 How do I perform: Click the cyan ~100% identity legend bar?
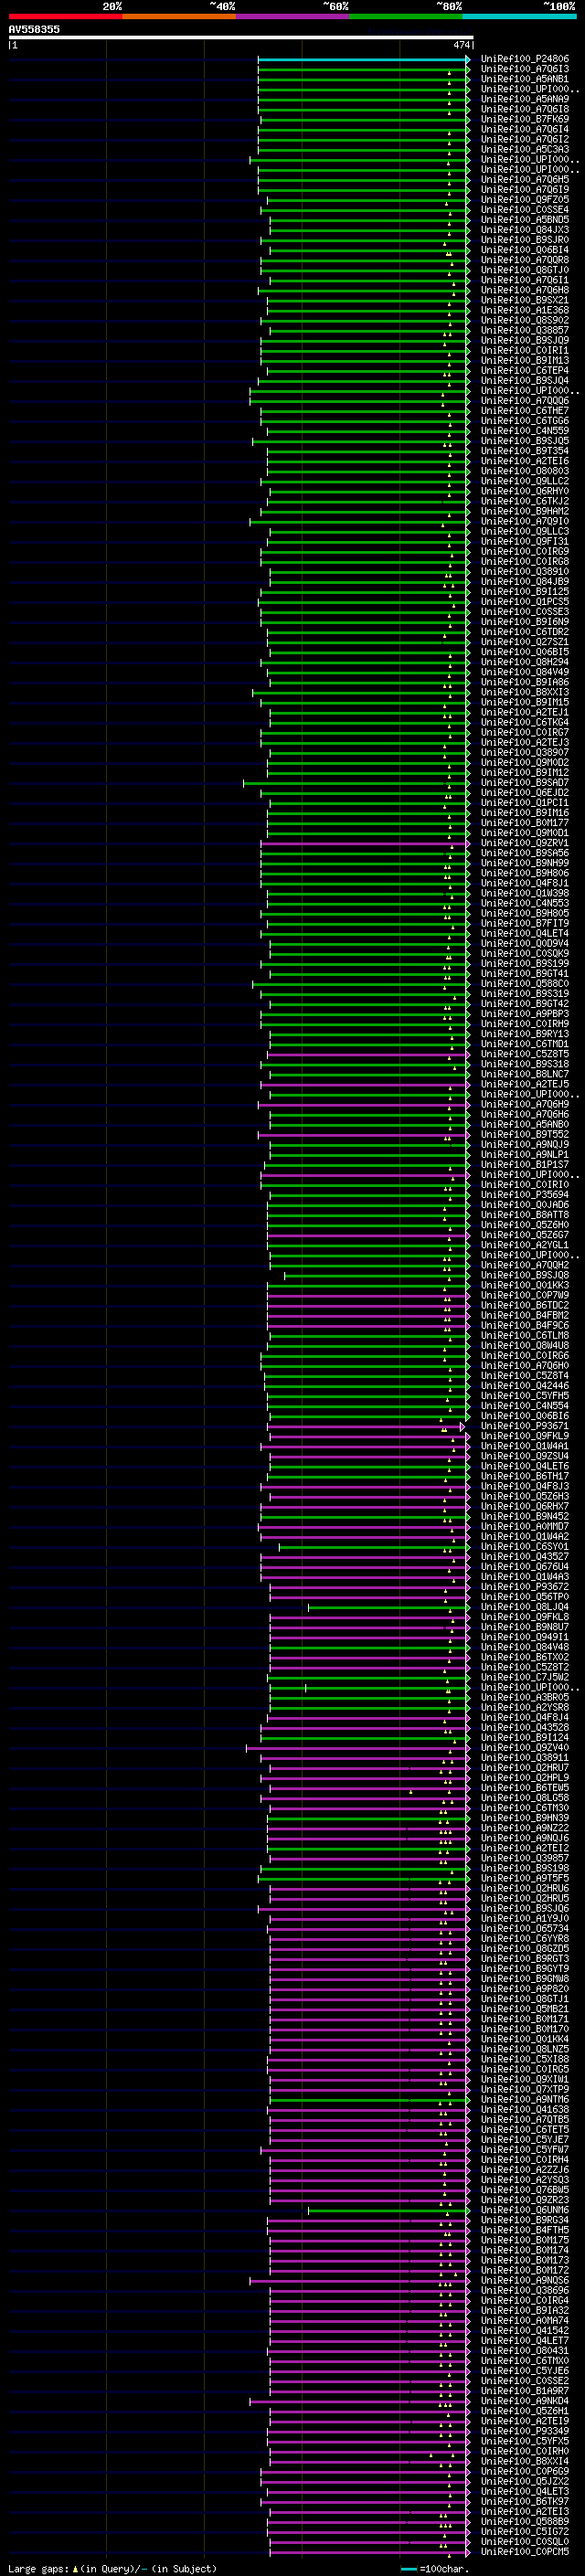click(x=520, y=16)
